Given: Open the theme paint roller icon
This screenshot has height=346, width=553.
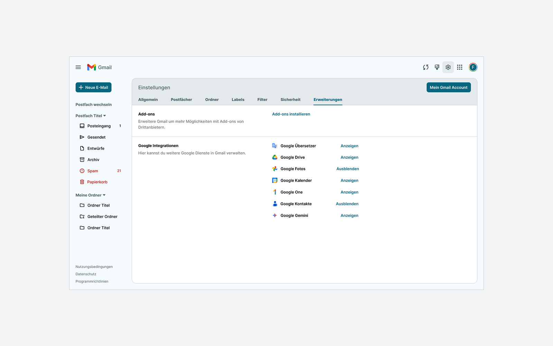Looking at the screenshot, I should [x=437, y=67].
